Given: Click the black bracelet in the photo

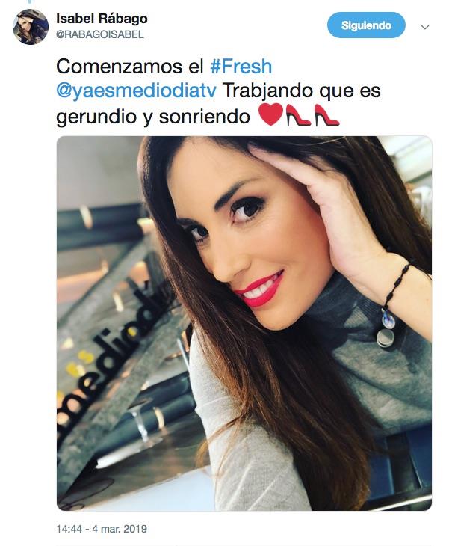Looking at the screenshot, I should [397, 286].
